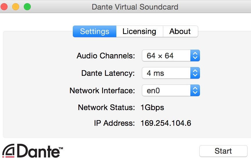Open the About tab
This screenshot has height=167, width=251.
click(180, 31)
